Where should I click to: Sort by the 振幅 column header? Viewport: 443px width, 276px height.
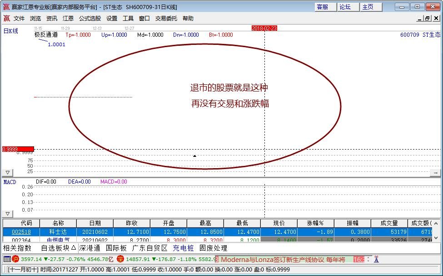point(352,223)
